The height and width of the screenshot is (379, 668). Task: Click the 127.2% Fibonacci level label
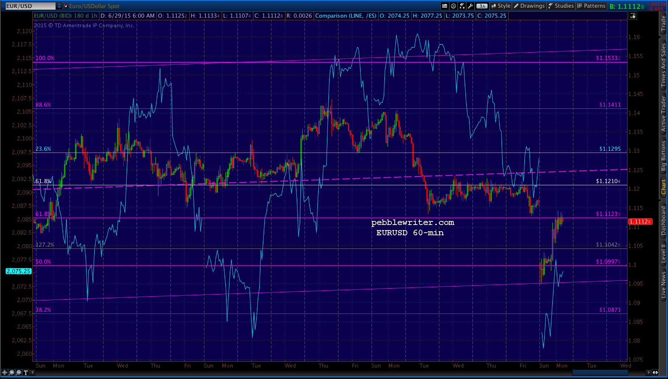(x=45, y=245)
